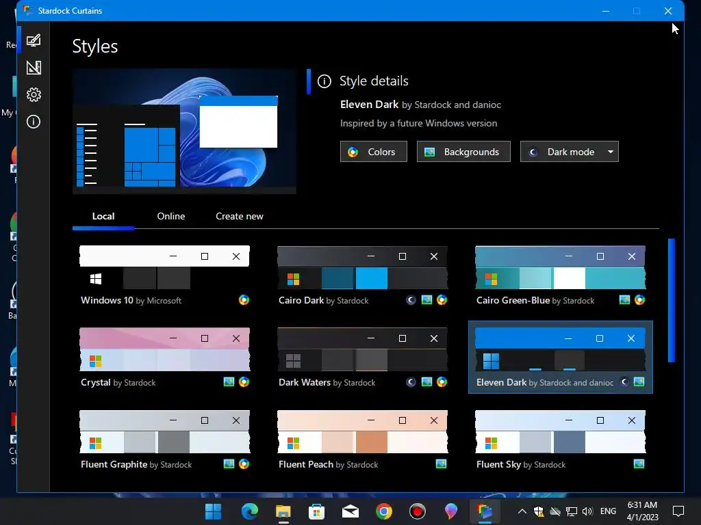Screen dimensions: 701x525
Task: Expand the Dark mode dropdown arrow
Action: [611, 152]
